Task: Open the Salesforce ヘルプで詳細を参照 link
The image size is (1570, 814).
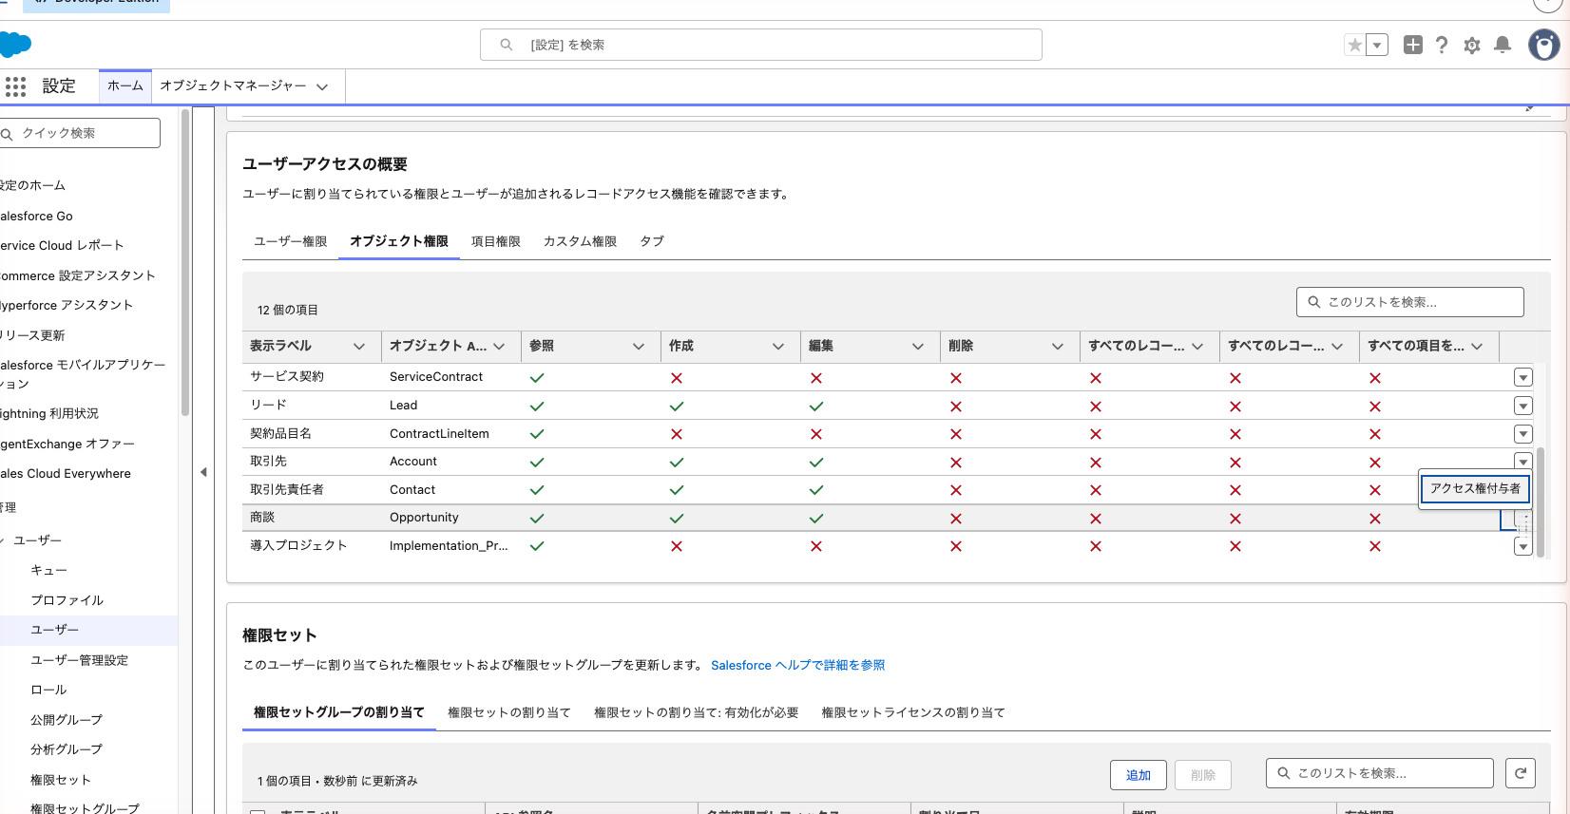Action: [x=797, y=665]
